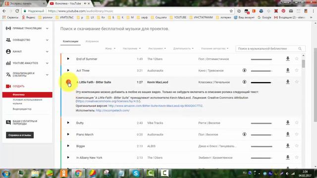Seek in End of Summer popularity bar
Screen dimensions: 317x178
(x=261, y=59)
